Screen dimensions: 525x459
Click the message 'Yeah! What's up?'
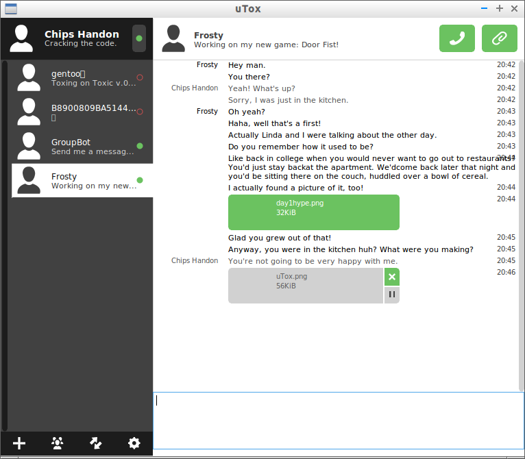point(262,88)
